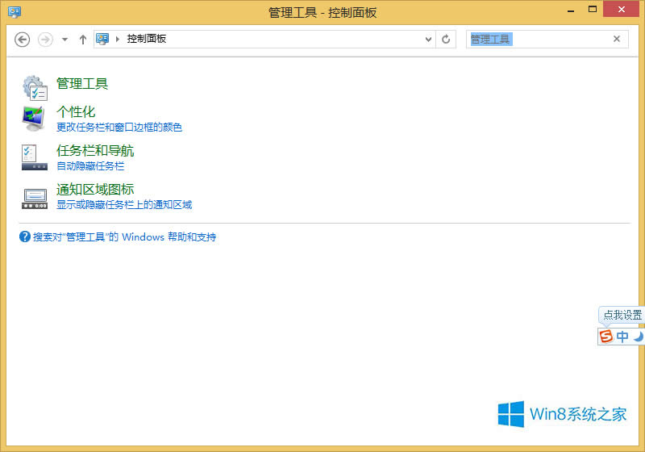Click the Back arrow button
The height and width of the screenshot is (452, 645).
[23, 39]
